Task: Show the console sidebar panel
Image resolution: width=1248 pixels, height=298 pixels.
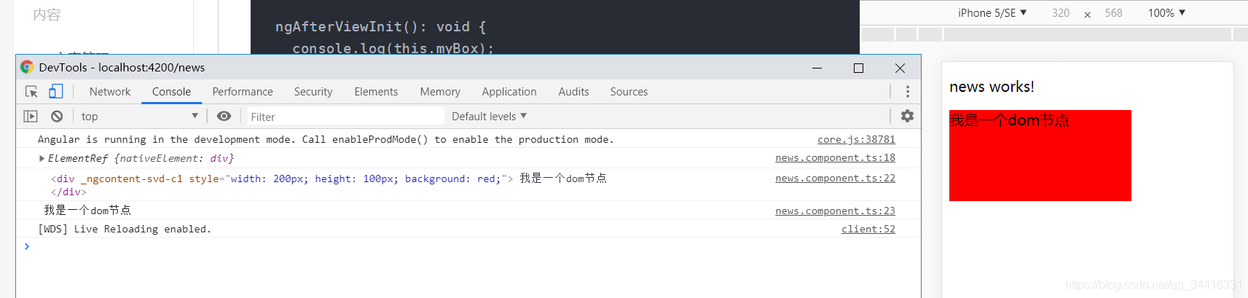Action: 31,117
